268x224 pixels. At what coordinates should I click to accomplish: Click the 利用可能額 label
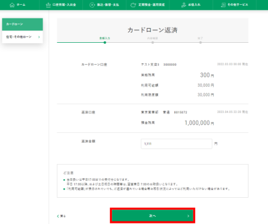point(149,85)
